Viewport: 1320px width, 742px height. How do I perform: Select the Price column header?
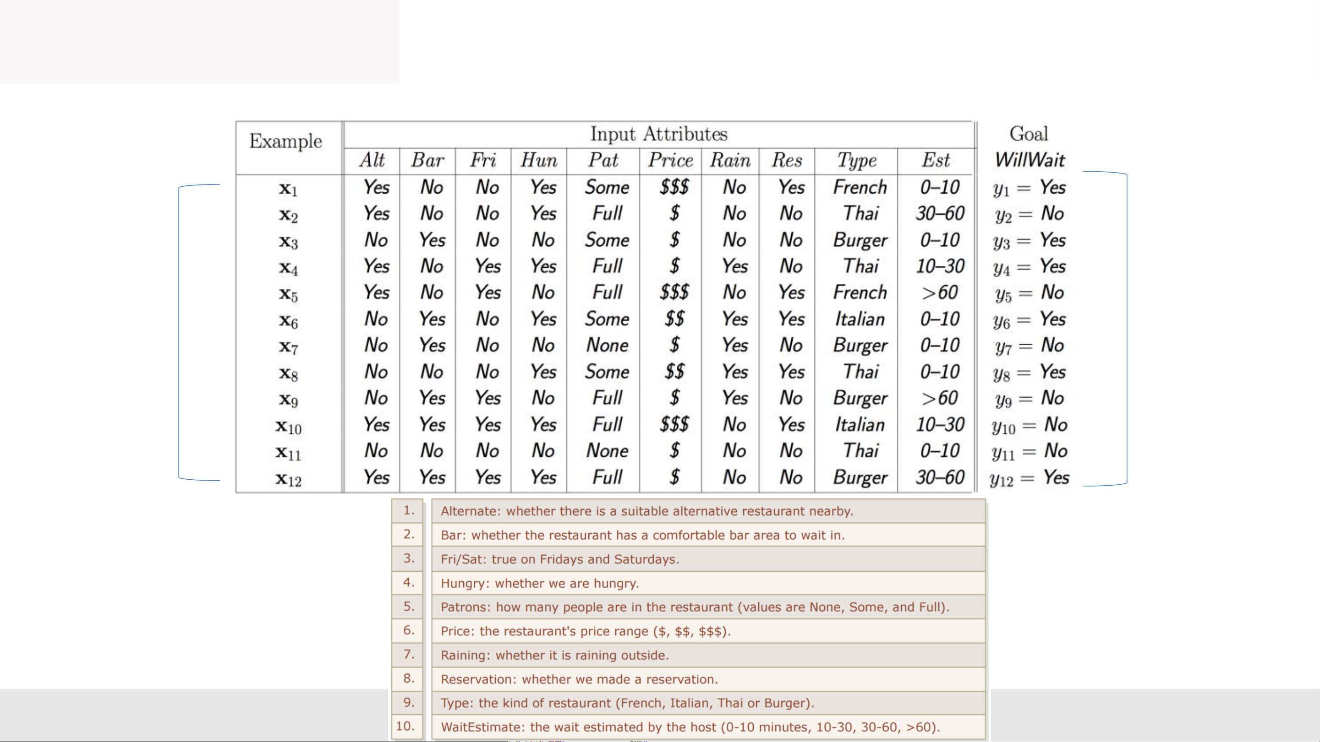670,160
